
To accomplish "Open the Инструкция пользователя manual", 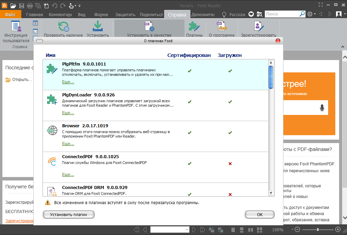I will click(16, 32).
